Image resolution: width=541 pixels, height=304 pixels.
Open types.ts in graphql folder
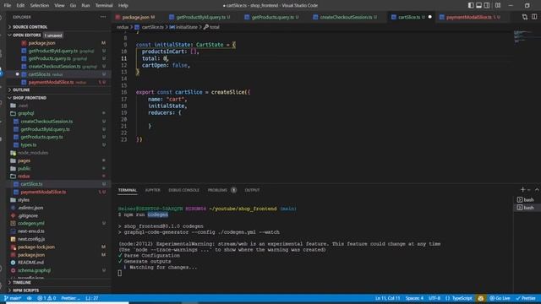point(28,145)
